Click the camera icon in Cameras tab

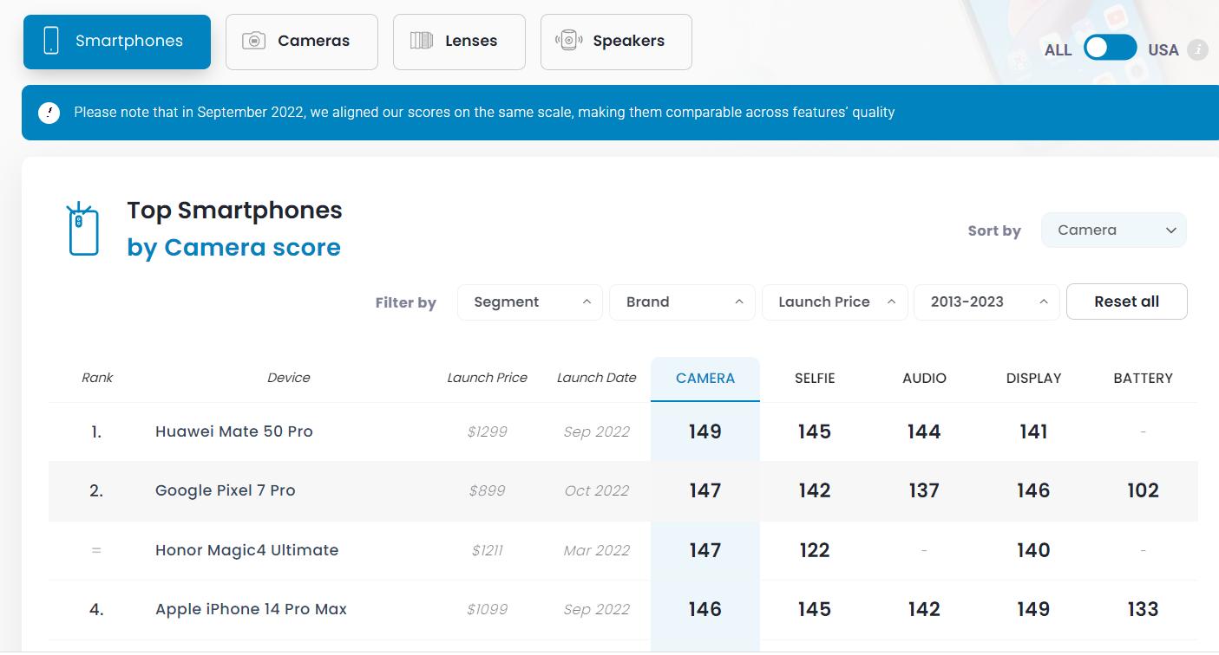[x=253, y=41]
